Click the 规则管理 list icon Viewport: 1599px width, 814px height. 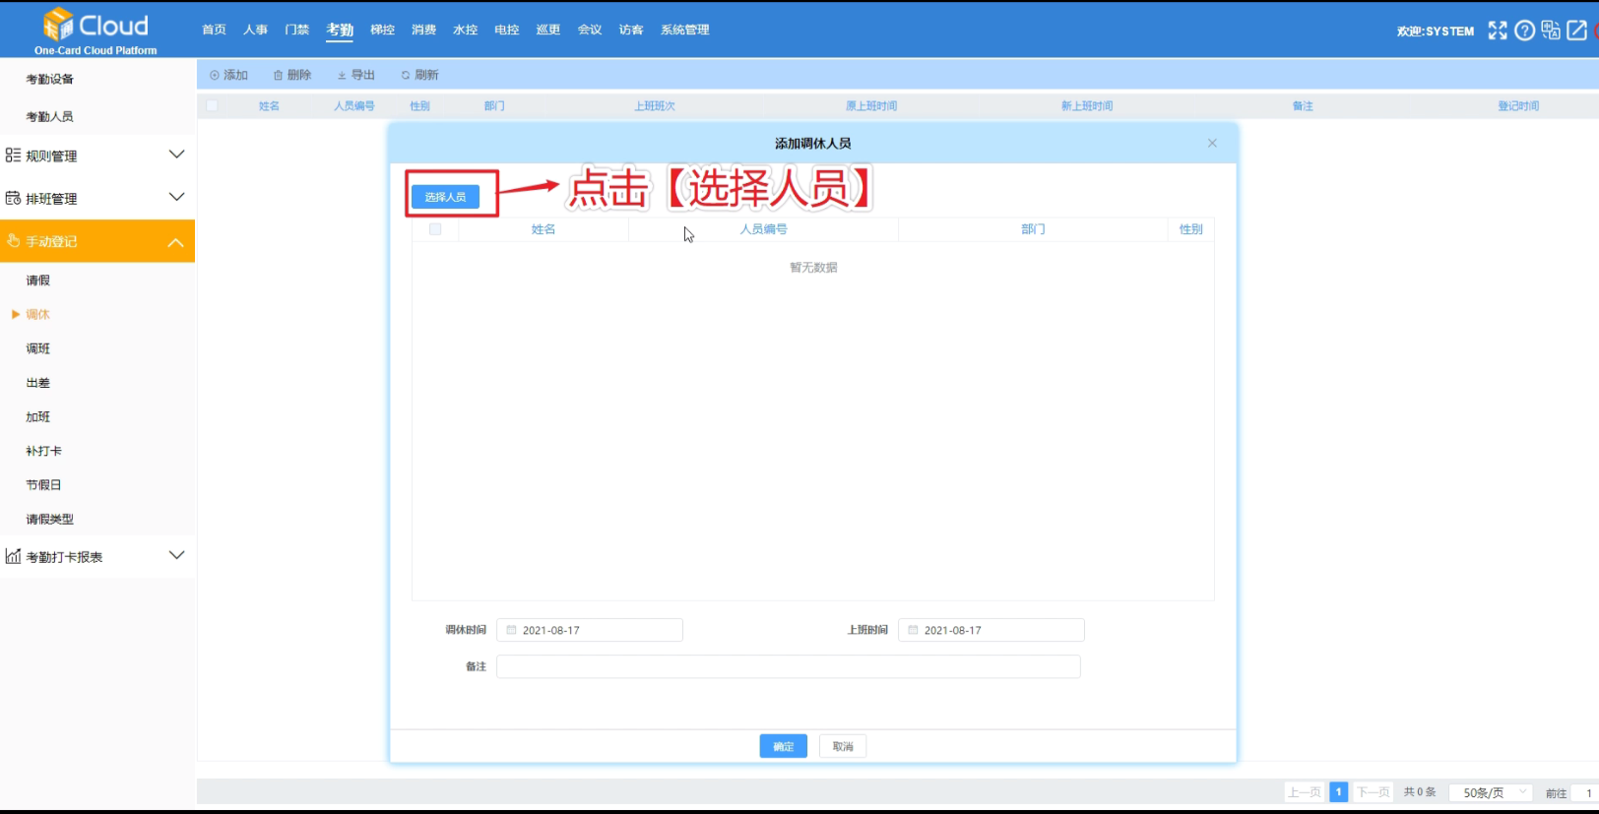[13, 156]
